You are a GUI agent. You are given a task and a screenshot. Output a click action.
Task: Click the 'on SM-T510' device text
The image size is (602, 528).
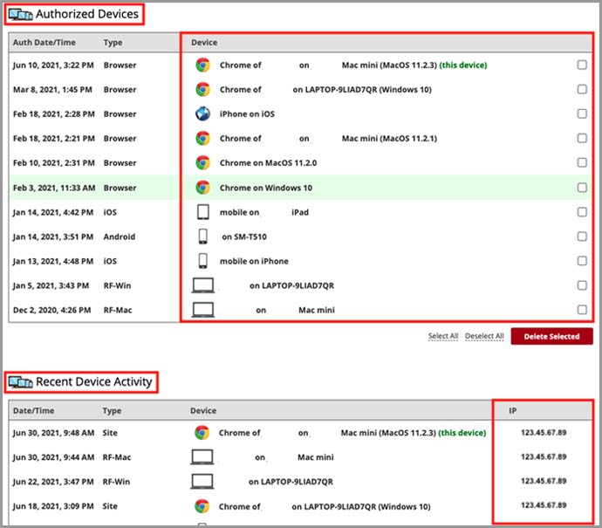pos(244,237)
